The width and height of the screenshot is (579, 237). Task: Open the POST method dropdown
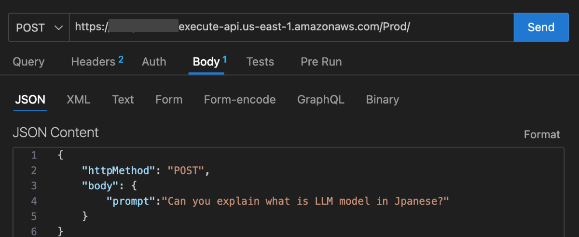[x=39, y=27]
